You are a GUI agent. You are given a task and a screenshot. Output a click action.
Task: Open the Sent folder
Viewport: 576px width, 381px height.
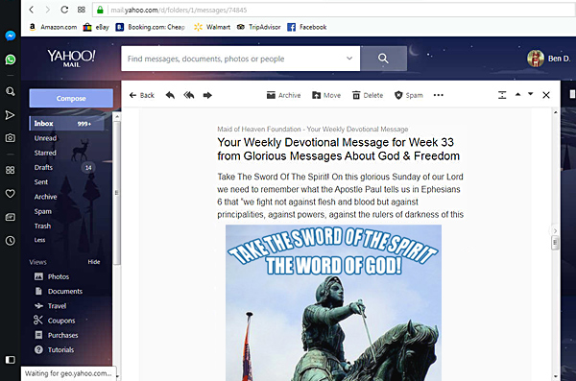point(41,182)
